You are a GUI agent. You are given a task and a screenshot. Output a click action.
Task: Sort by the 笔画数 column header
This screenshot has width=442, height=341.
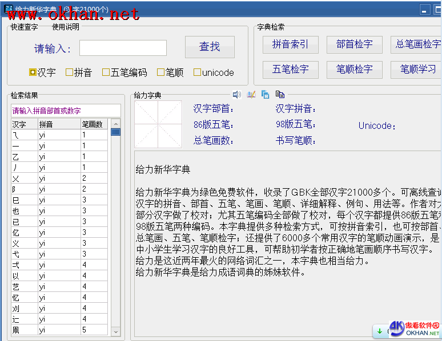click(94, 124)
